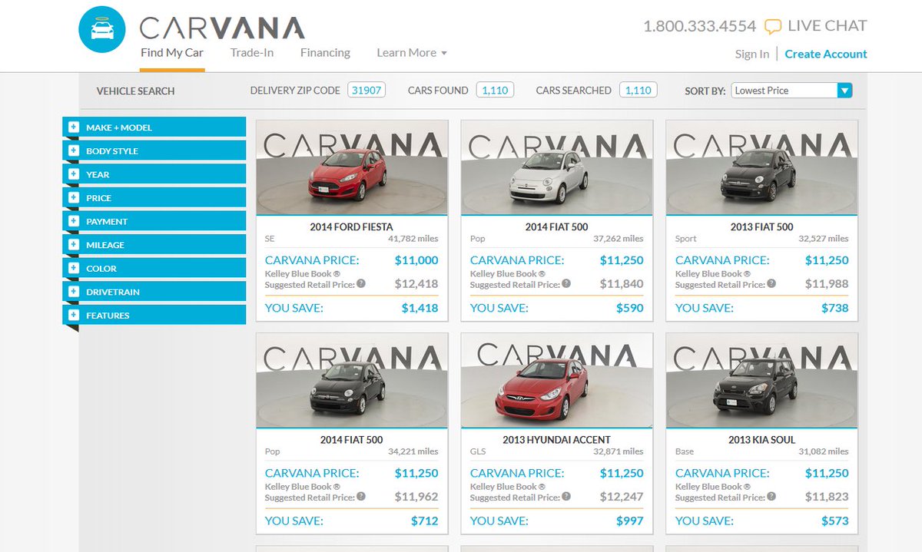The width and height of the screenshot is (922, 552).
Task: Click the plus icon beside Year
Action: coord(73,174)
